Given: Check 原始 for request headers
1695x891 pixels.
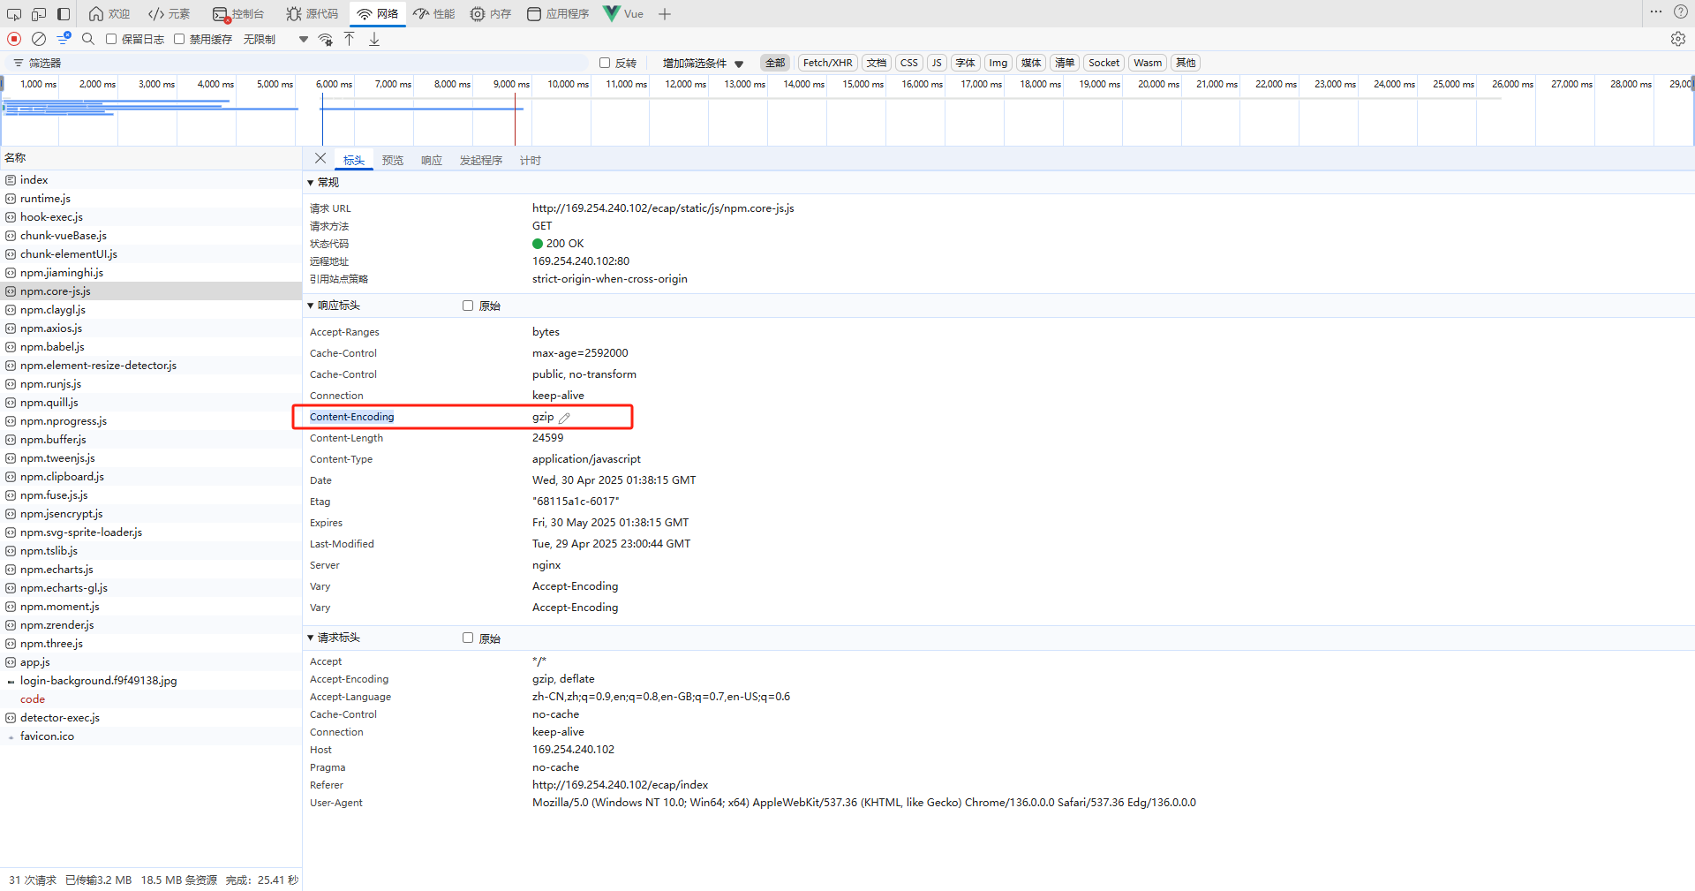Looking at the screenshot, I should coord(468,638).
